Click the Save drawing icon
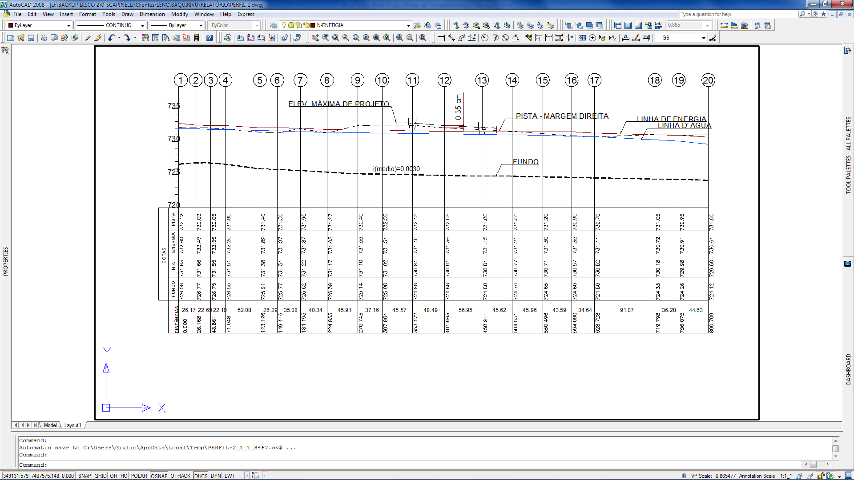Viewport: 854px width, 480px height. tap(31, 38)
